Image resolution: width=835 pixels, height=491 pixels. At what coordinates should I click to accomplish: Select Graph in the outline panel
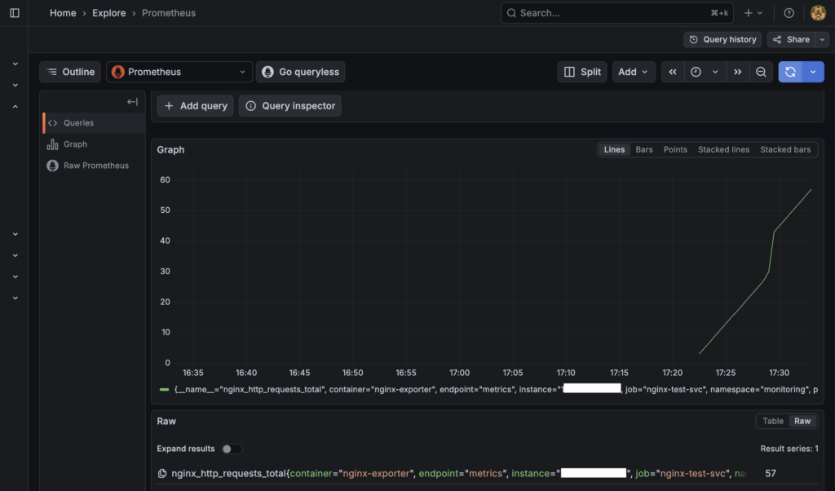point(75,144)
